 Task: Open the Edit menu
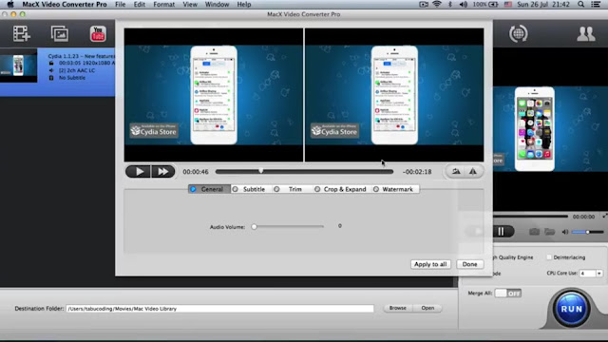pyautogui.click(x=140, y=4)
